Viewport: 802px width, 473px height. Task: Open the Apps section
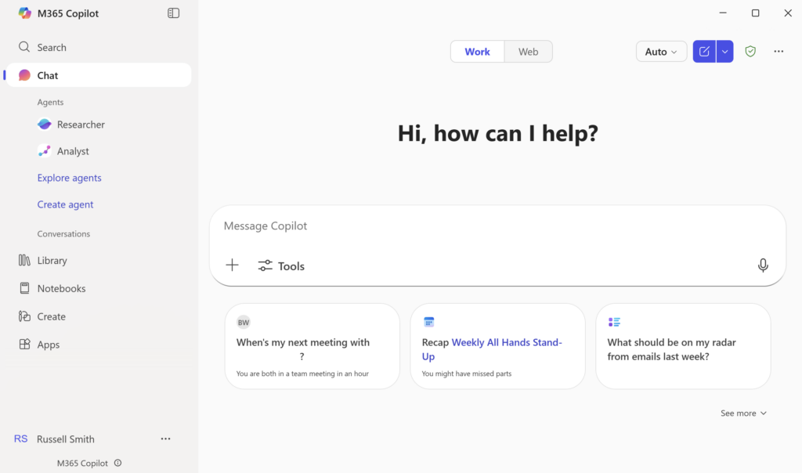(47, 345)
